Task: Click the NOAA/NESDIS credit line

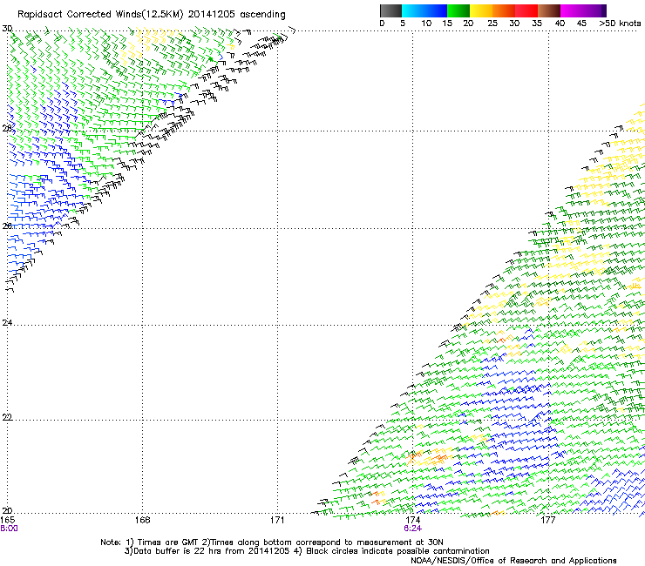Action: [x=513, y=561]
